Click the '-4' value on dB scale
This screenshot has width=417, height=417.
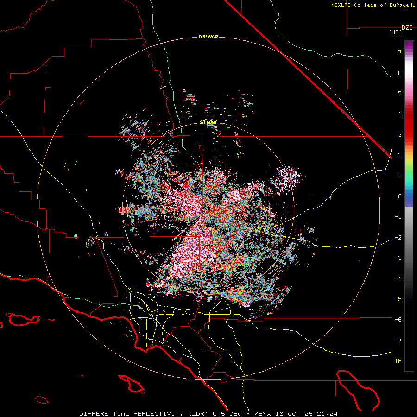pos(398,278)
